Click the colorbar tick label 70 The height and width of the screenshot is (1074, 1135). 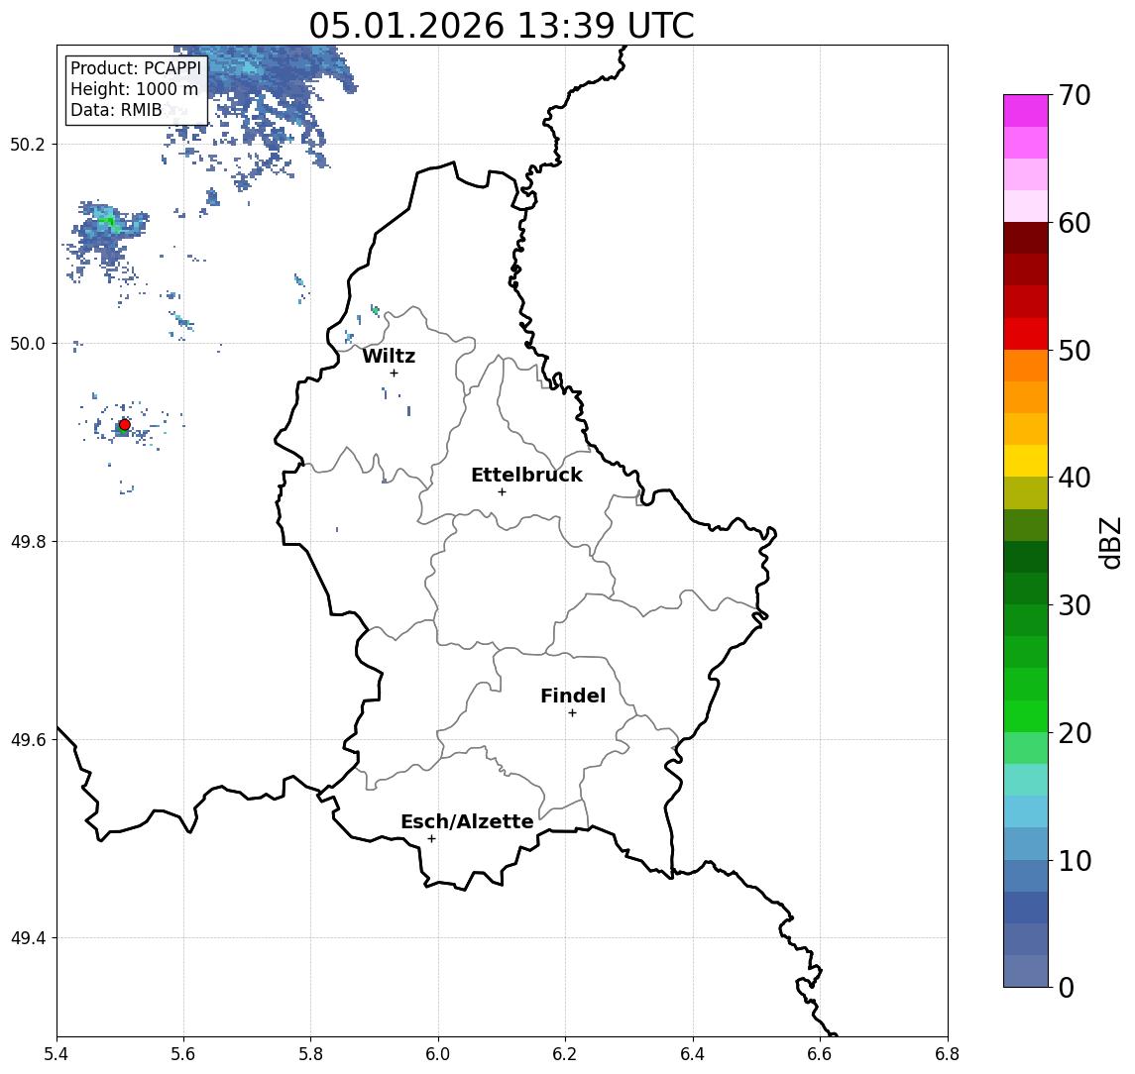[1075, 95]
